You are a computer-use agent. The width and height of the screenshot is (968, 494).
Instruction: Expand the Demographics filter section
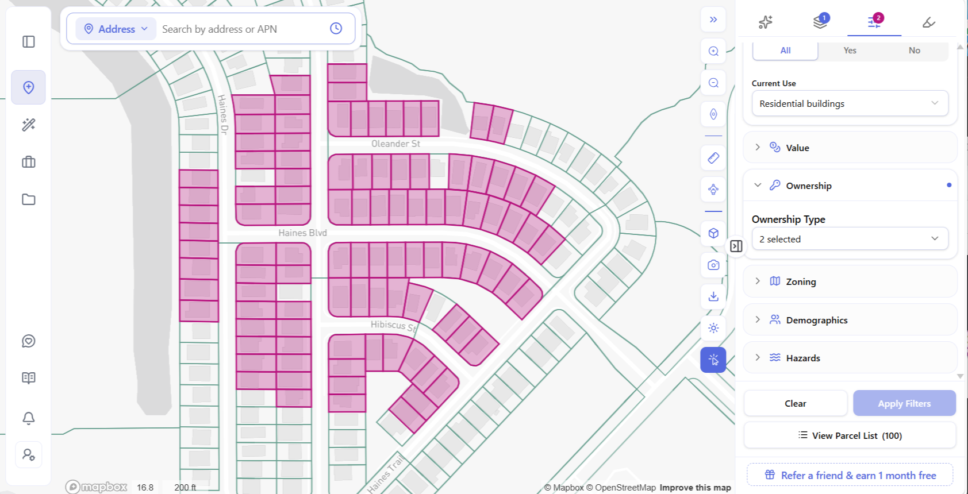tap(850, 320)
